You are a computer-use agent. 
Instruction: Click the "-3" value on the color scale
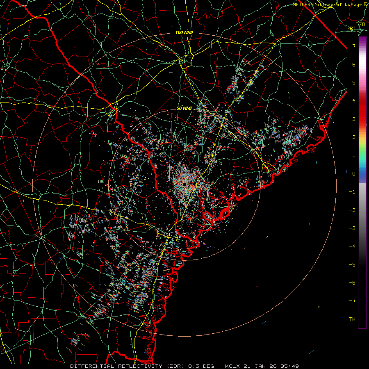[x=352, y=228]
